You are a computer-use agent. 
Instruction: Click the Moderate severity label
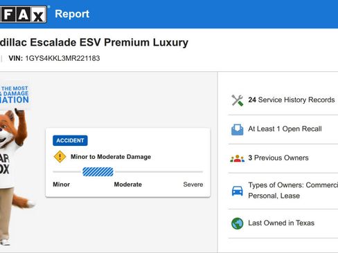[x=128, y=185]
